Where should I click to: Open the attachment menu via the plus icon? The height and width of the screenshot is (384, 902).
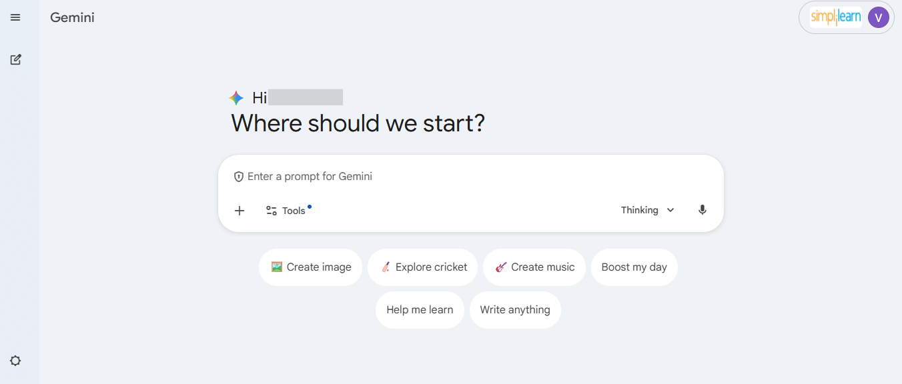(240, 210)
